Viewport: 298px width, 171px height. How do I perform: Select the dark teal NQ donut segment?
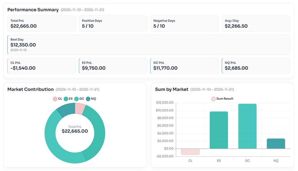coord(66,110)
